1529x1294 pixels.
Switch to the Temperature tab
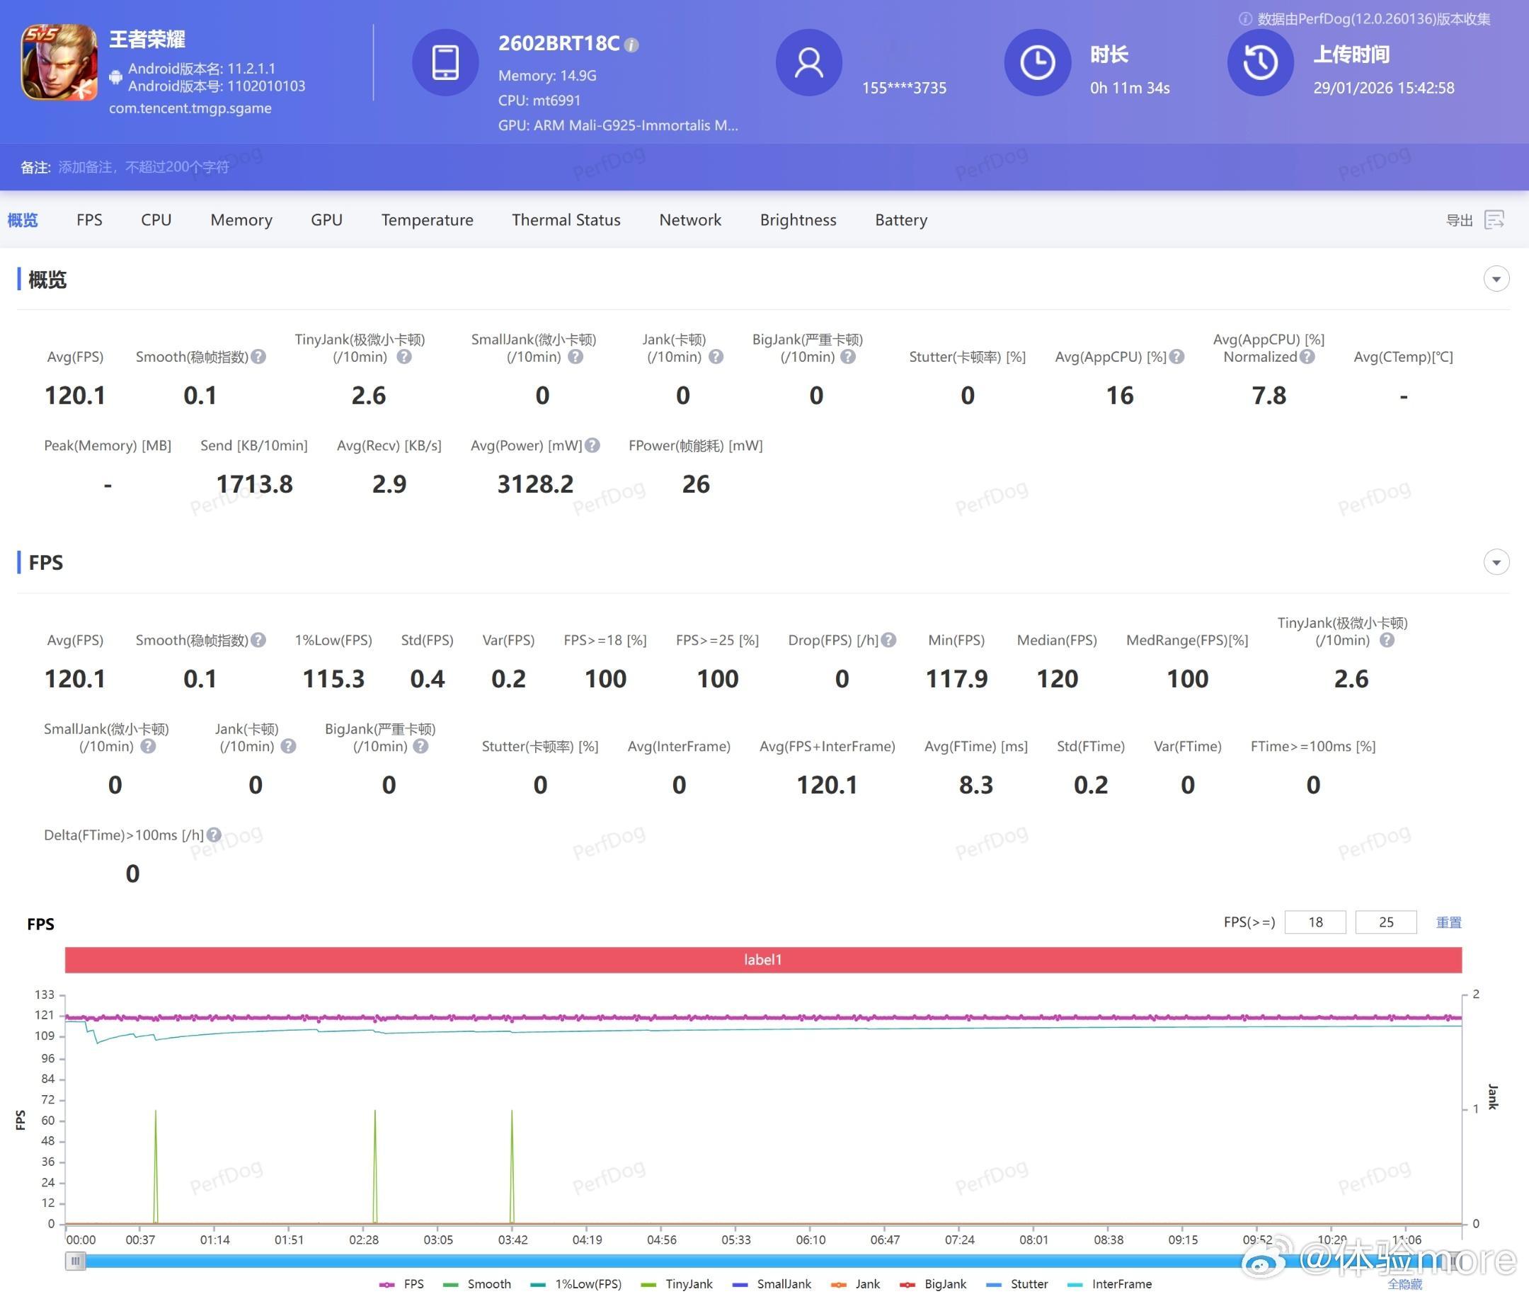pos(427,220)
